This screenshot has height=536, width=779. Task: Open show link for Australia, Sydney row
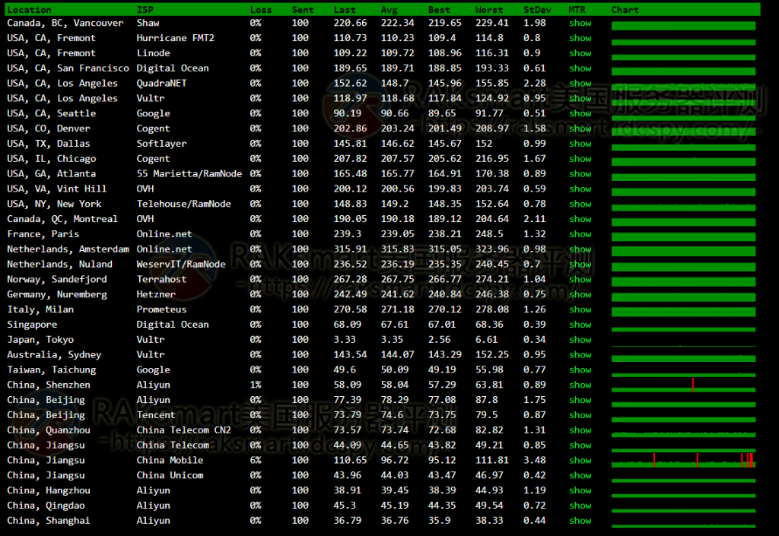coord(580,355)
